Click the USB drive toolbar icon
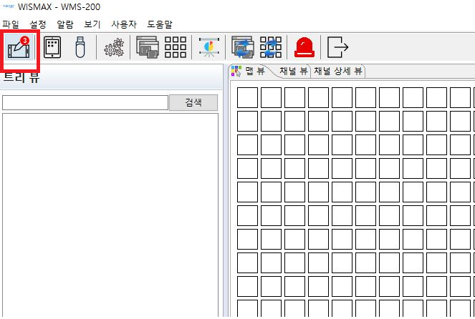475x319 pixels. 80,47
